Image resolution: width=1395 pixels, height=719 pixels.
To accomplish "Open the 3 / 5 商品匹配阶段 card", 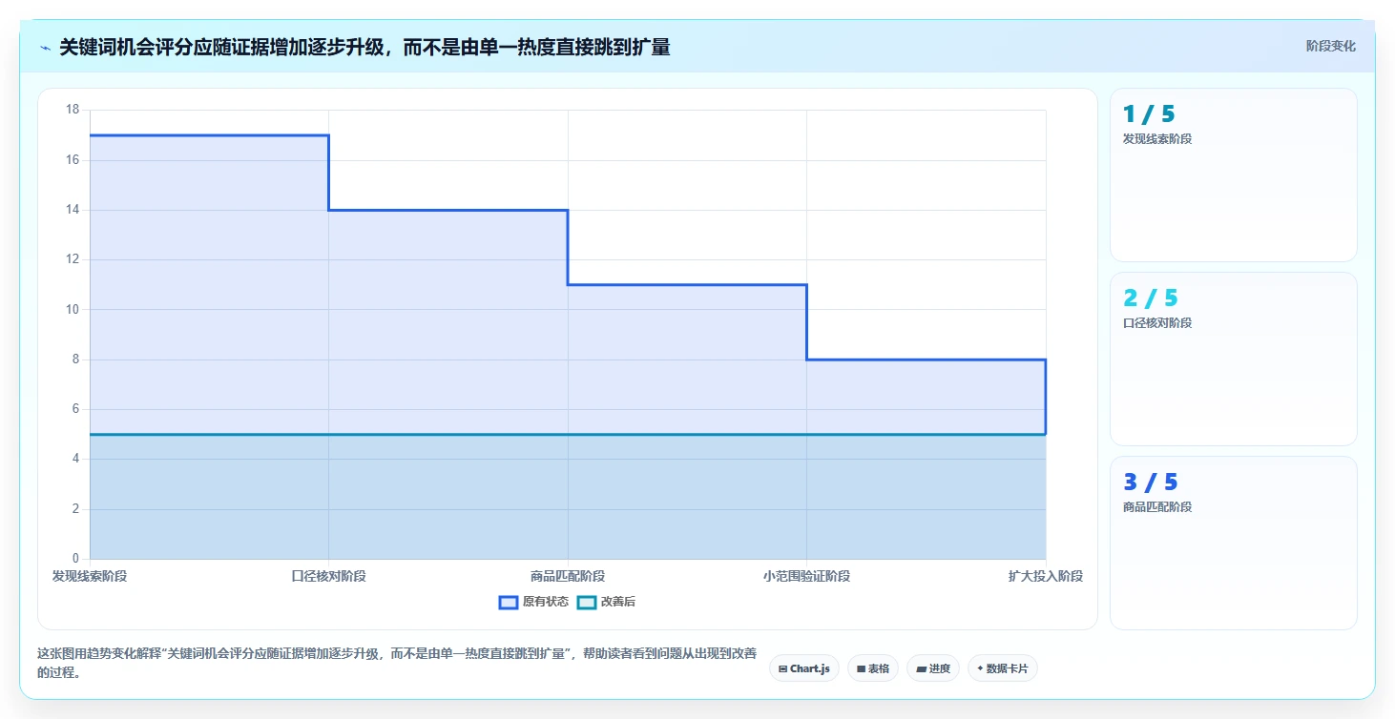I will 1233,543.
